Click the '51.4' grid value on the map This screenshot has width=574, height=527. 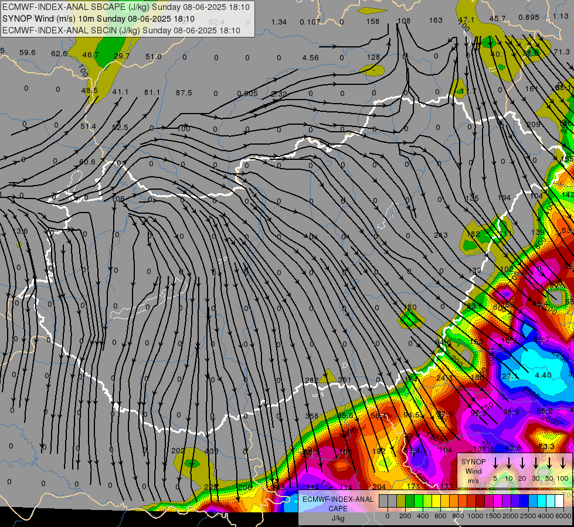pos(88,126)
